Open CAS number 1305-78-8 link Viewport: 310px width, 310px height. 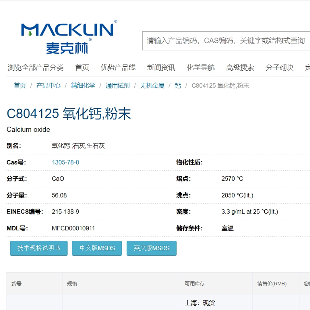65,162
